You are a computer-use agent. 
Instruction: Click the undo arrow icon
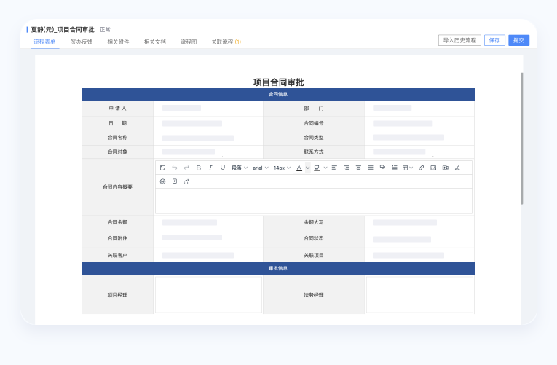[174, 168]
